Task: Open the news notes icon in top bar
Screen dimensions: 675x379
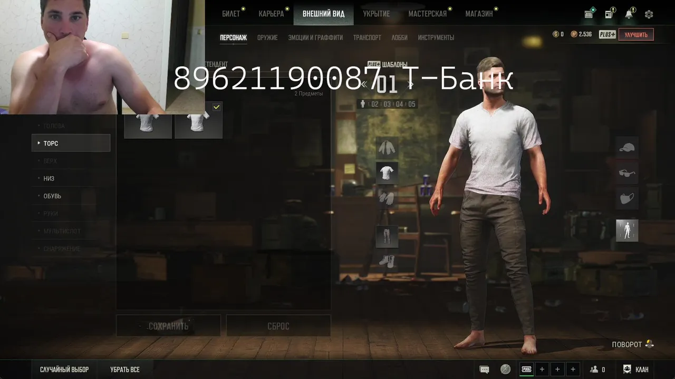Action: 610,14
